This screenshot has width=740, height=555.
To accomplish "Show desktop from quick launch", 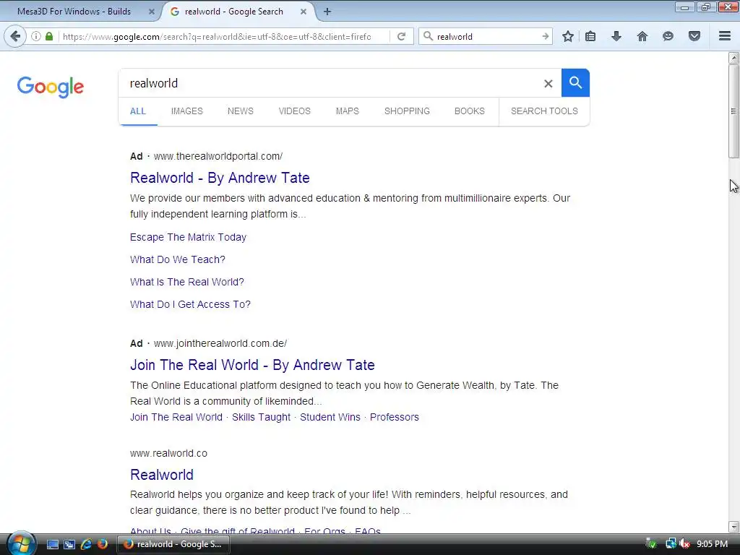I will (52, 544).
